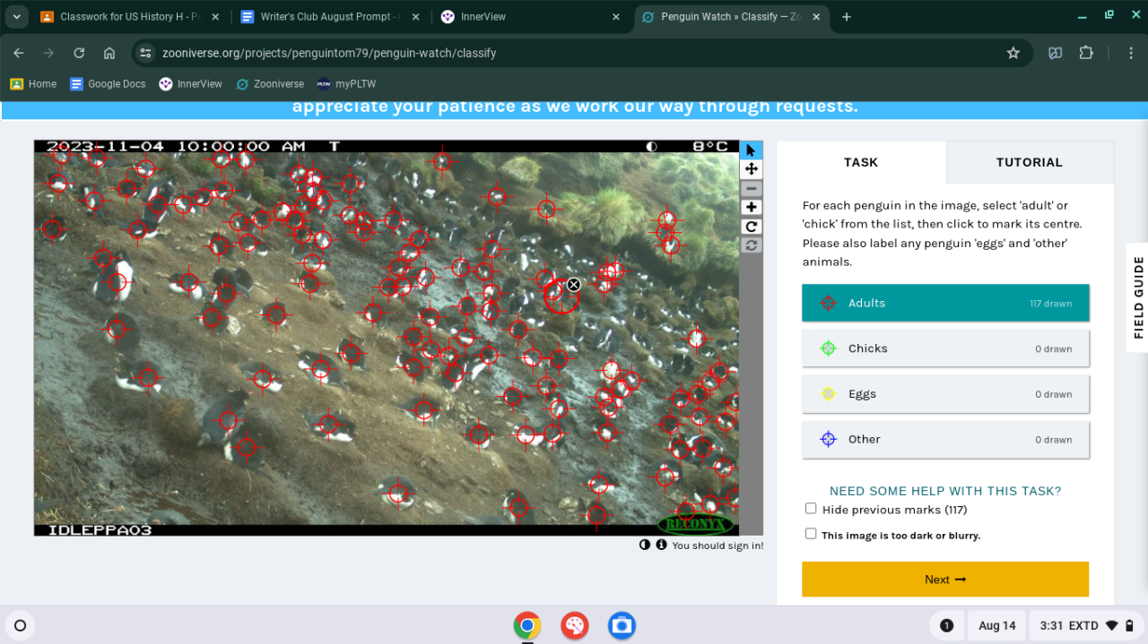The image size is (1148, 644).
Task: Open the Aug 14 calendar
Action: click(x=996, y=625)
